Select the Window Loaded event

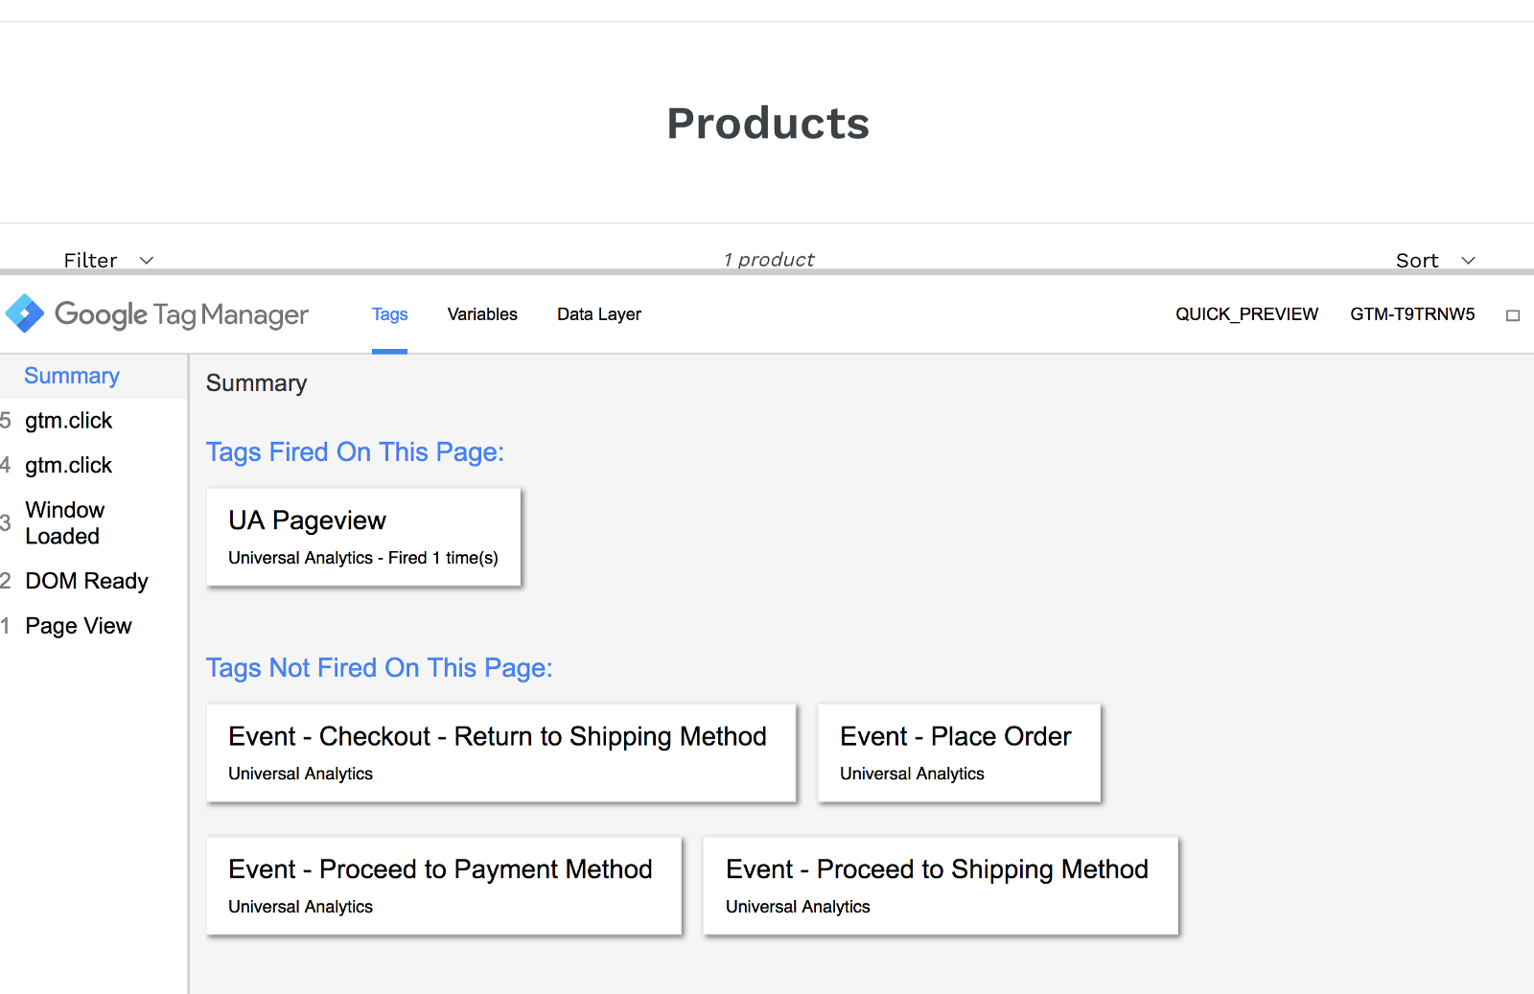point(64,523)
